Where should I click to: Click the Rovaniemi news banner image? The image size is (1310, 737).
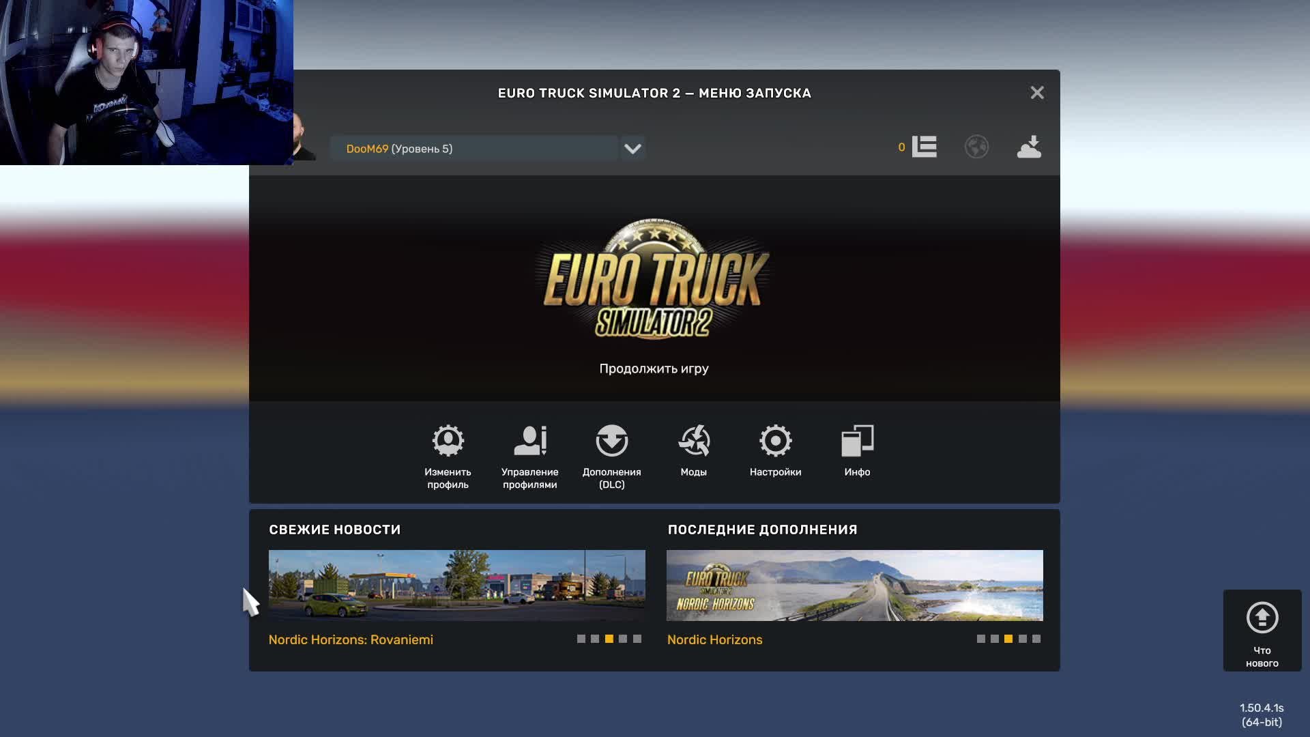click(456, 585)
